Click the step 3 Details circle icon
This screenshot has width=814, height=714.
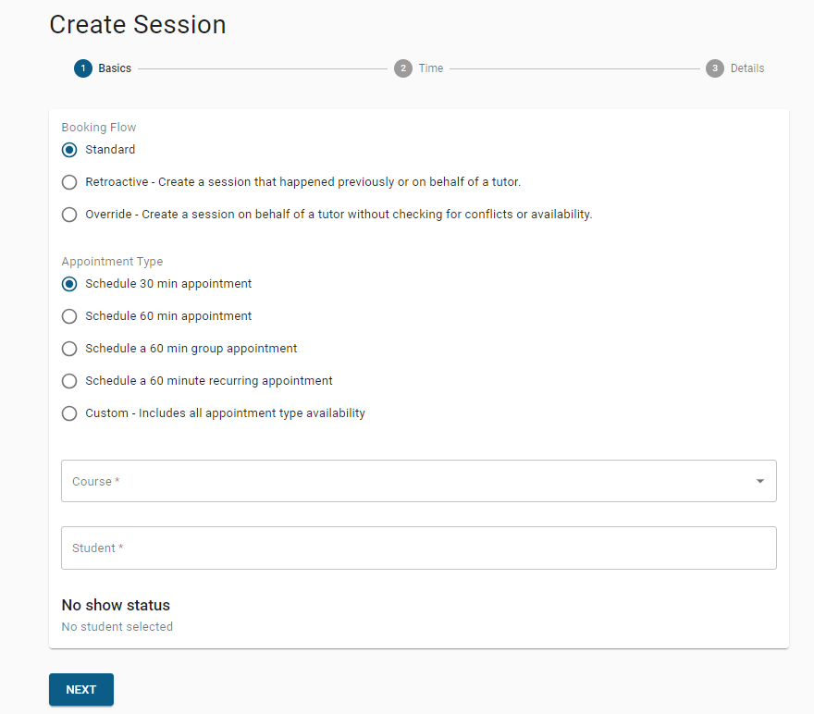714,68
